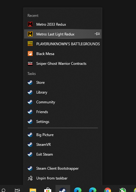Click the orange Black Mesa lambda icon
Screen dimensions: 136x192
(30, 54)
